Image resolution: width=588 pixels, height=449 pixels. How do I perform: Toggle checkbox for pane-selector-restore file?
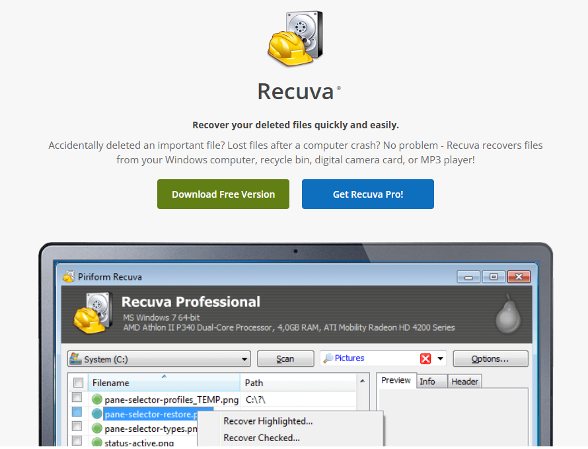(77, 412)
